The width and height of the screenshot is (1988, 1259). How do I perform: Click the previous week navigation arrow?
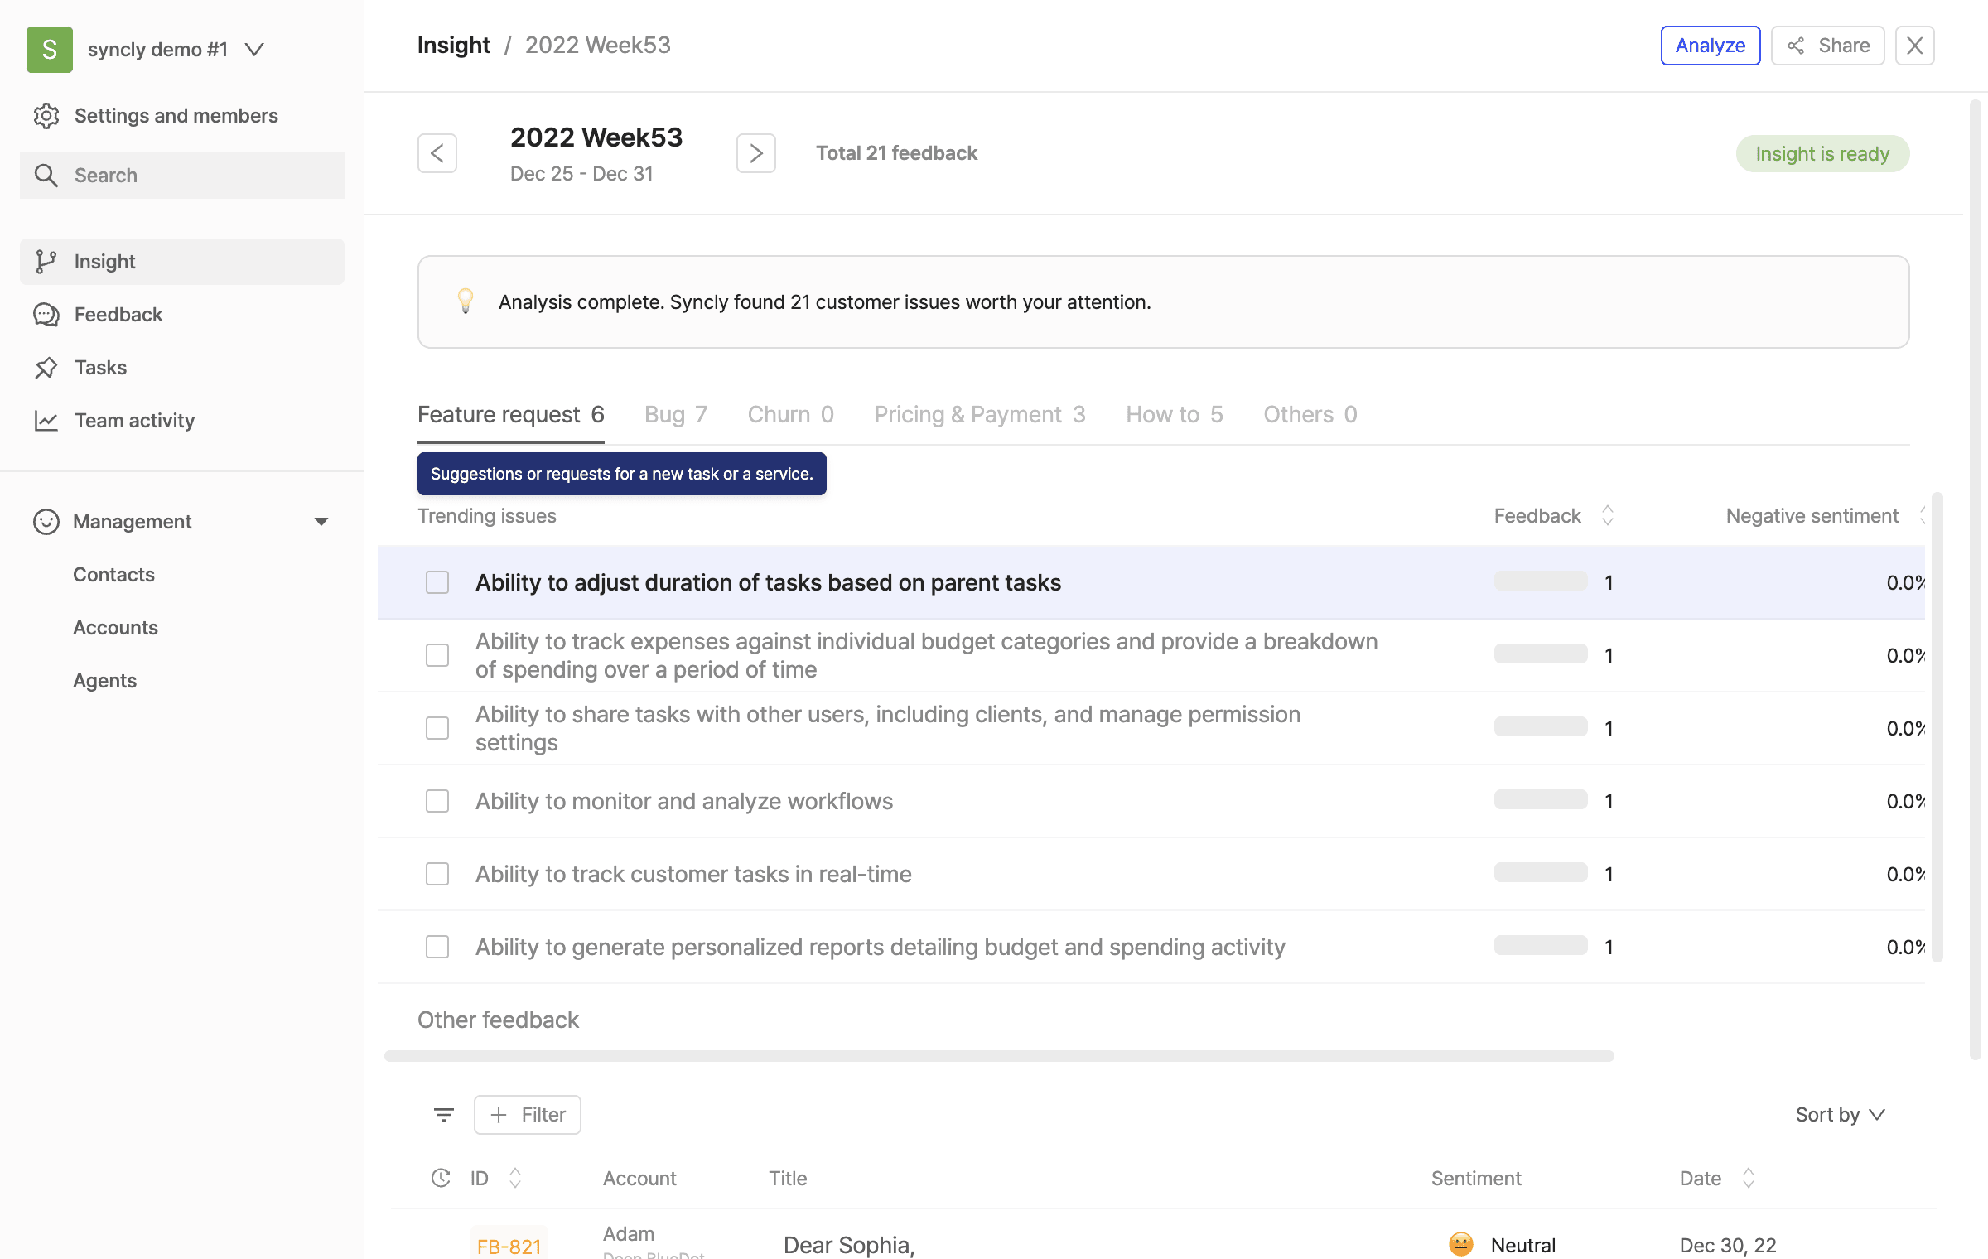[437, 151]
